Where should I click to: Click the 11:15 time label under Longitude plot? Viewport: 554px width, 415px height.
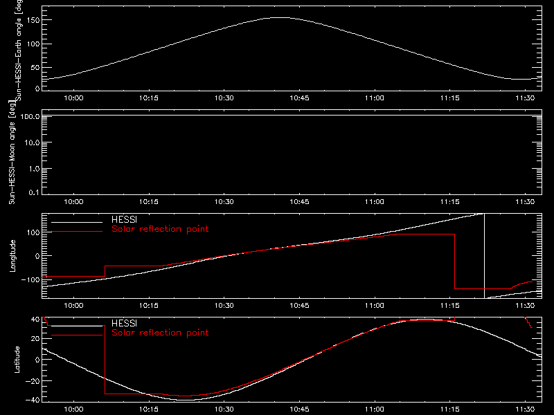pos(449,305)
